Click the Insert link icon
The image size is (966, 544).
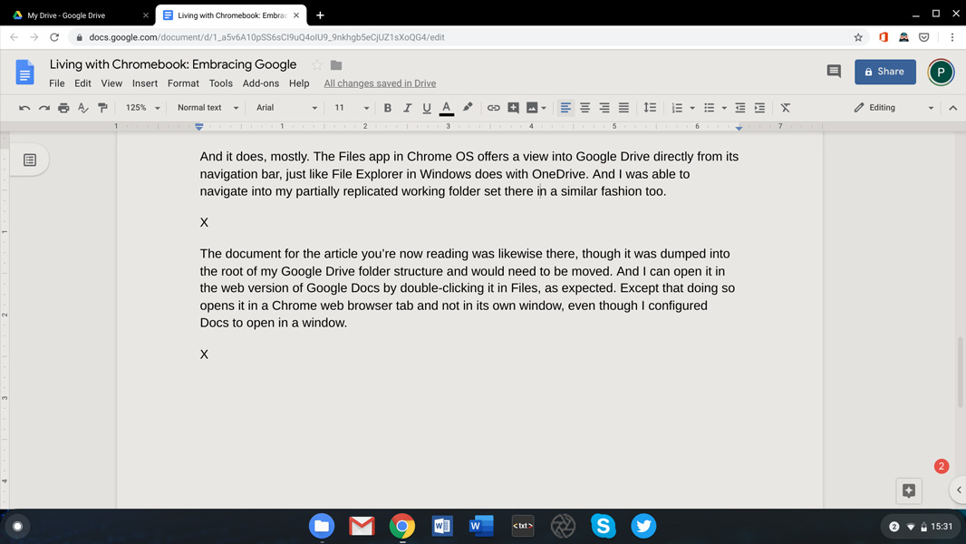(493, 108)
